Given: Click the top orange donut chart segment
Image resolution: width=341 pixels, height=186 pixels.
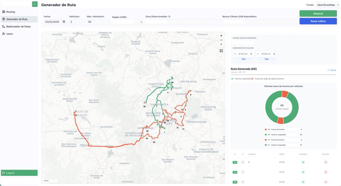Looking at the screenshot, I should 285,94.
